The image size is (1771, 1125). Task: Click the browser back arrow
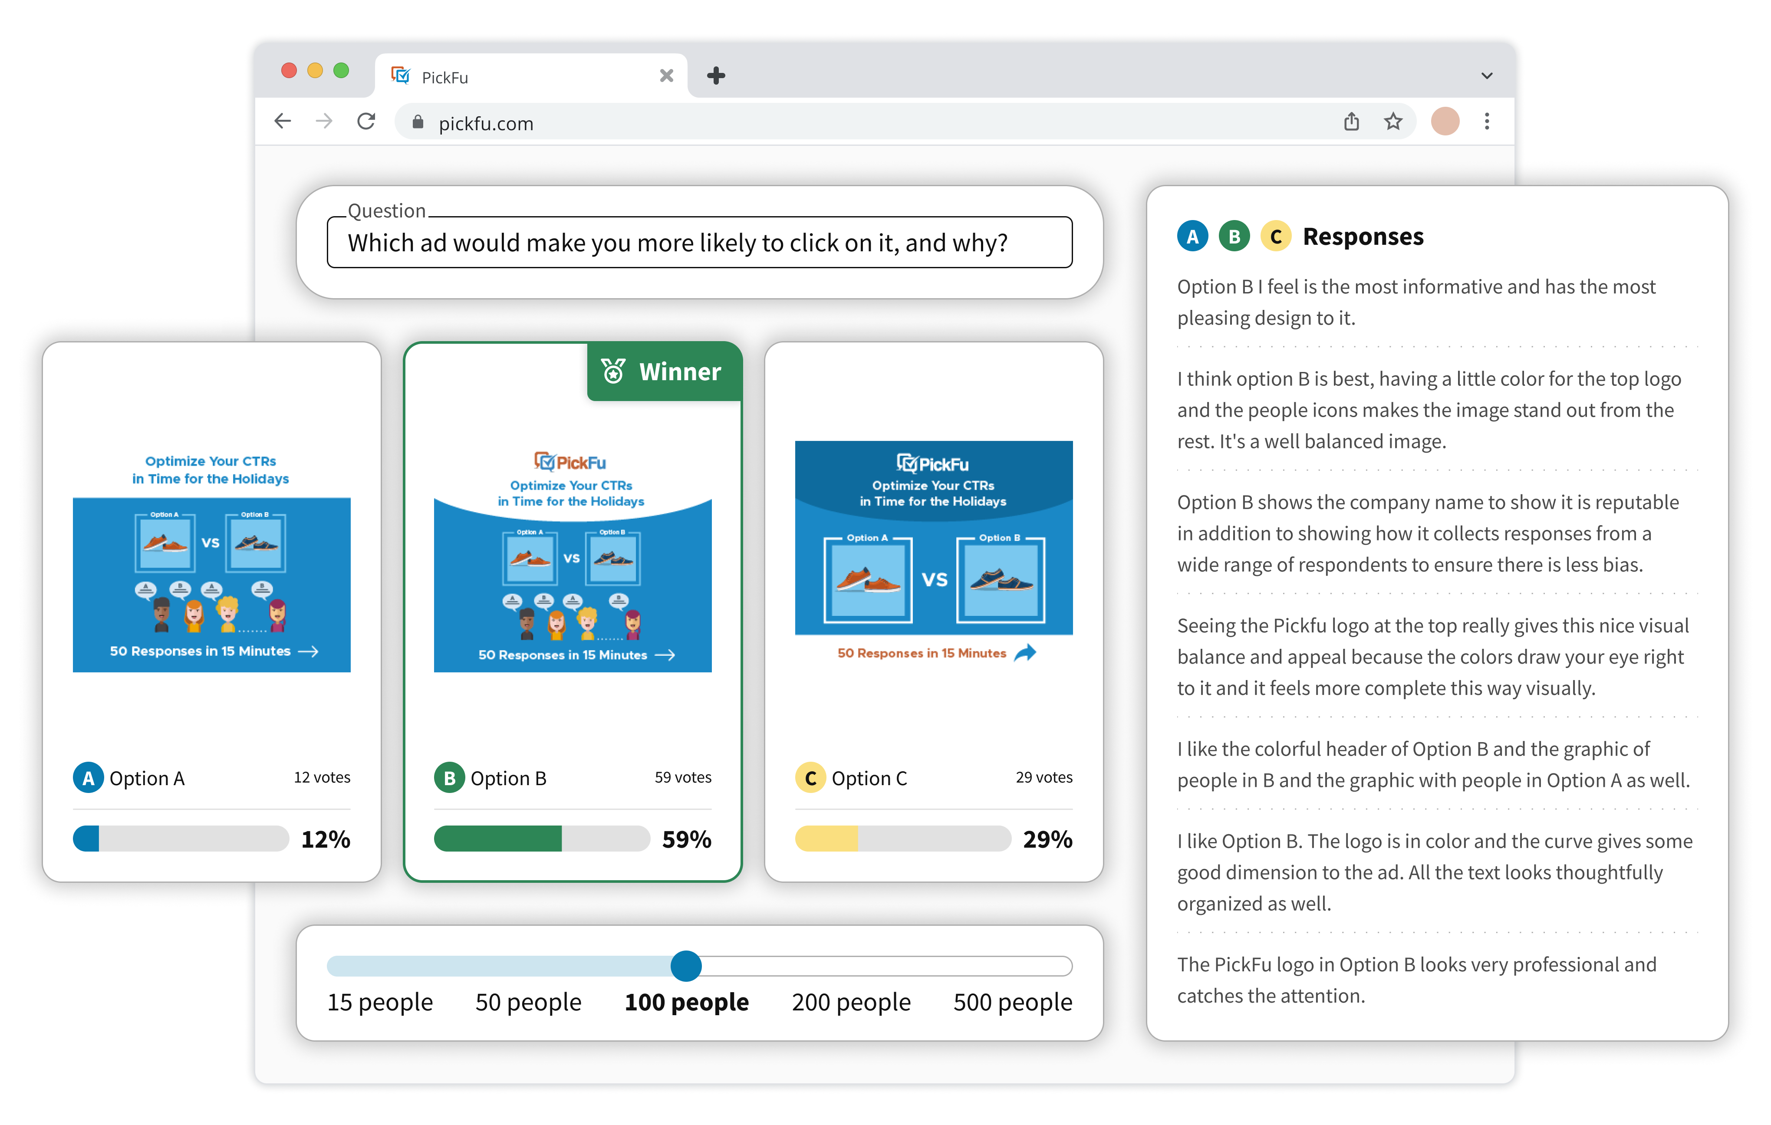[283, 122]
